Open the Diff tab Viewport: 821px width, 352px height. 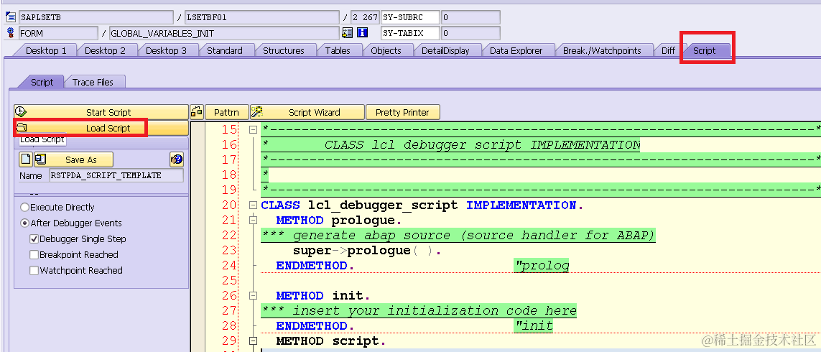[668, 51]
